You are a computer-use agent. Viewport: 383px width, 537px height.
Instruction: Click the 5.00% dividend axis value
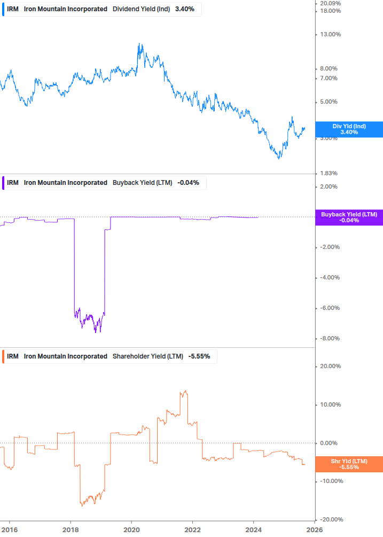click(329, 102)
